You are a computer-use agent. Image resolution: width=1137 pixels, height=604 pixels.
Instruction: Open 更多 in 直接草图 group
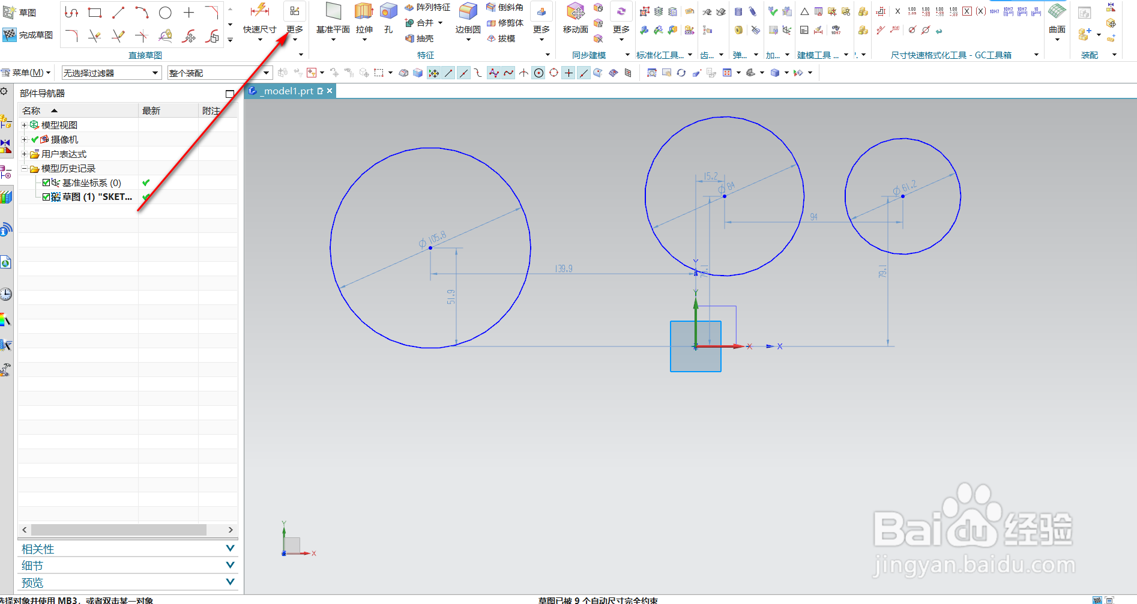tap(295, 22)
